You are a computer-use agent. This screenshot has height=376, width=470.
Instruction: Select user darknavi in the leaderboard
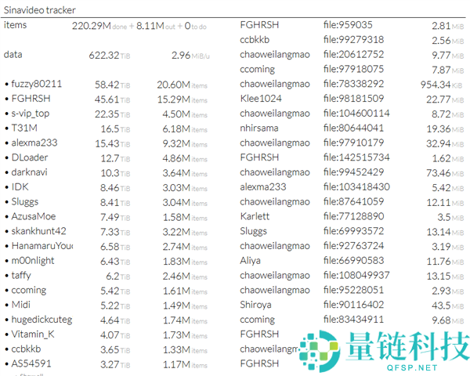[30, 172]
